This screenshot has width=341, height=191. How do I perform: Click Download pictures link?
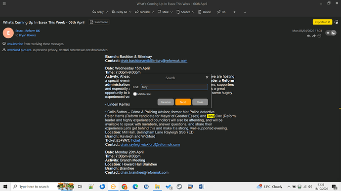[19, 50]
